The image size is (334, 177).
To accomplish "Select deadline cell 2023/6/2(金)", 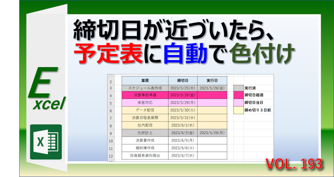I will coord(183,133).
